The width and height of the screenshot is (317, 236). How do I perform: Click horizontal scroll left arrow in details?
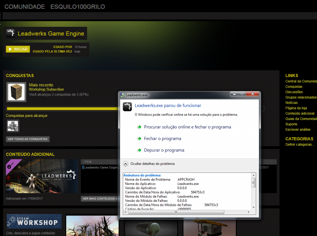point(126,212)
